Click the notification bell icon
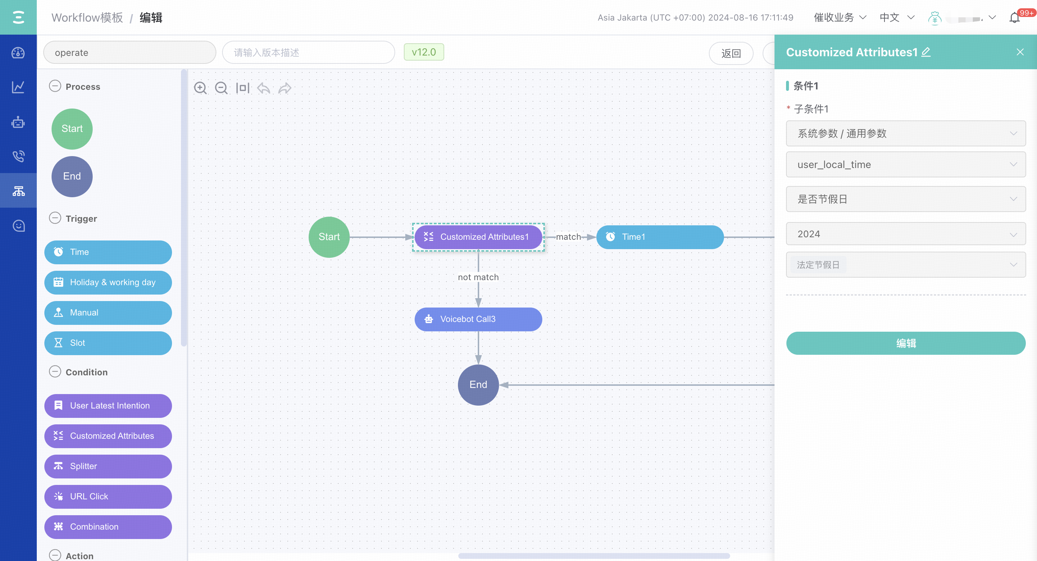The height and width of the screenshot is (561, 1037). tap(1014, 18)
